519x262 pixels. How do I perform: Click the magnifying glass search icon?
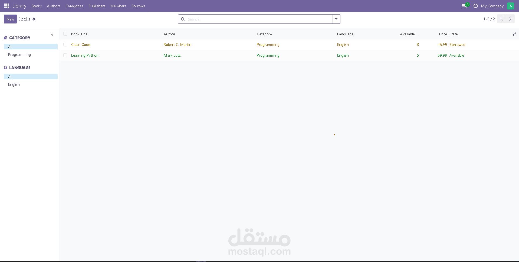(x=183, y=19)
